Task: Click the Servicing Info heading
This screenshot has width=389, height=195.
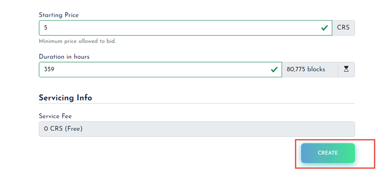Action: point(65,97)
